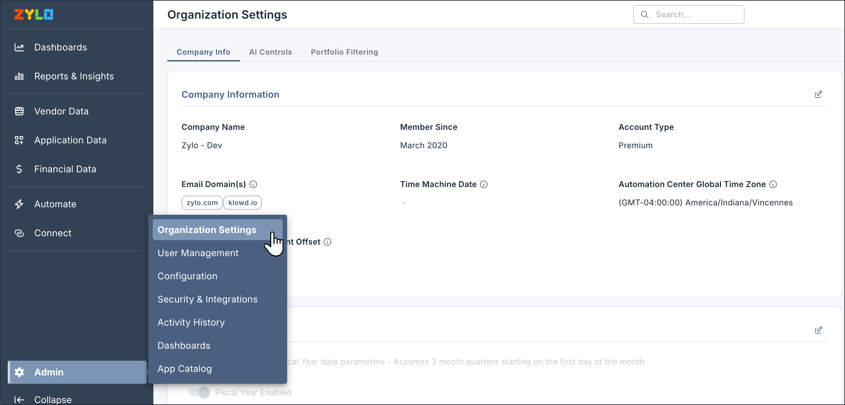Click the search magnifier icon
Image resolution: width=845 pixels, height=405 pixels.
click(x=645, y=14)
